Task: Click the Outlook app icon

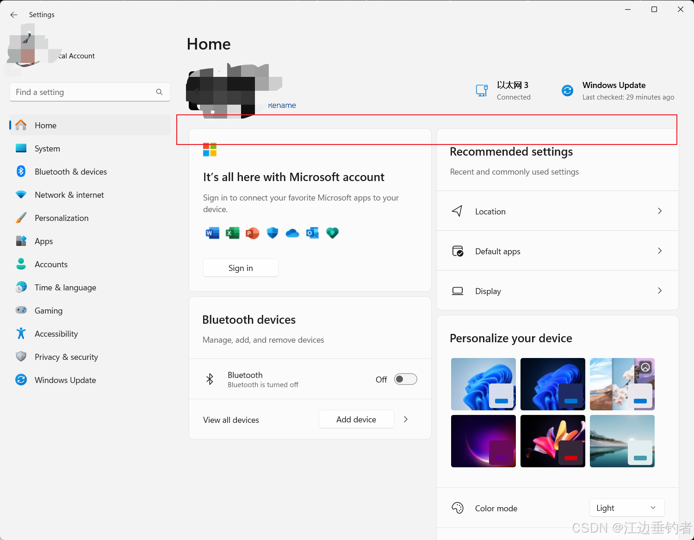Action: click(x=312, y=233)
